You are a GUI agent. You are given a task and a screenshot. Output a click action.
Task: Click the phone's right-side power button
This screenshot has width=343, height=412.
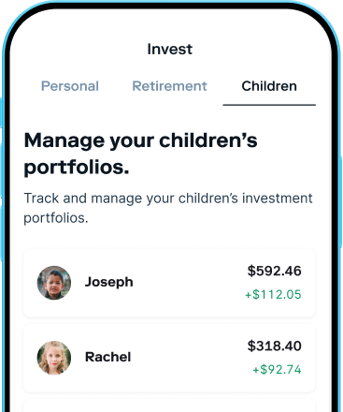point(341,203)
